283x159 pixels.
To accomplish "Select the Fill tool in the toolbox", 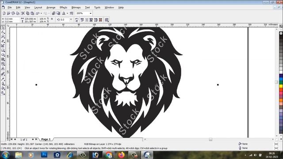I will point(3,88).
